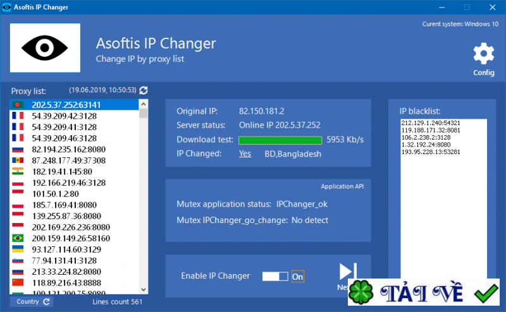Open the Yes IP Changed link
The image size is (506, 312).
245,153
